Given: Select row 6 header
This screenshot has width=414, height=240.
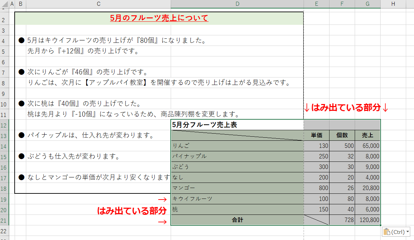Looking at the screenshot, I should click(4, 62).
